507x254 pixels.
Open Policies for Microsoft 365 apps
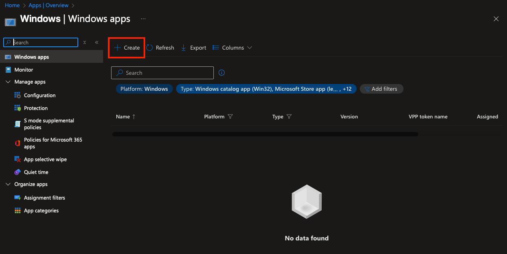tap(53, 143)
